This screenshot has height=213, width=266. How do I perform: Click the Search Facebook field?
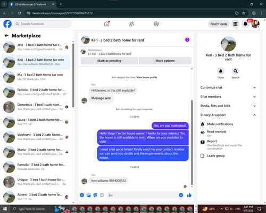coord(43,24)
